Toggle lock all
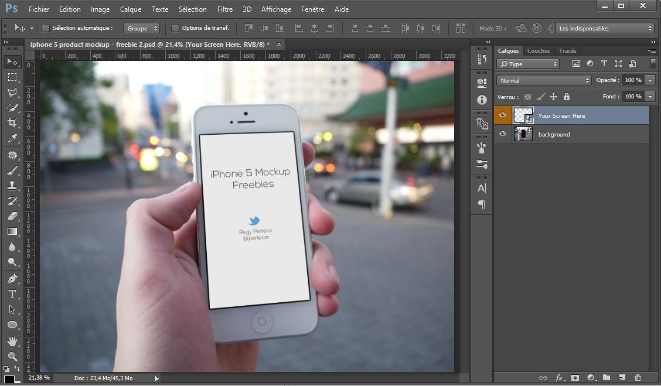Viewport: 661px width, 386px height. [x=567, y=97]
